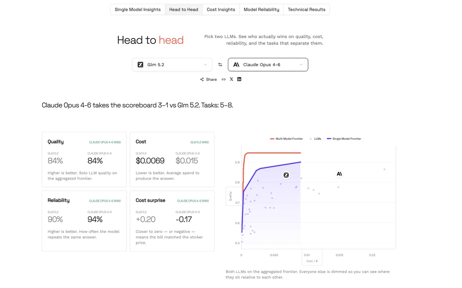
Task: Open the Technical Results tab
Action: click(306, 10)
